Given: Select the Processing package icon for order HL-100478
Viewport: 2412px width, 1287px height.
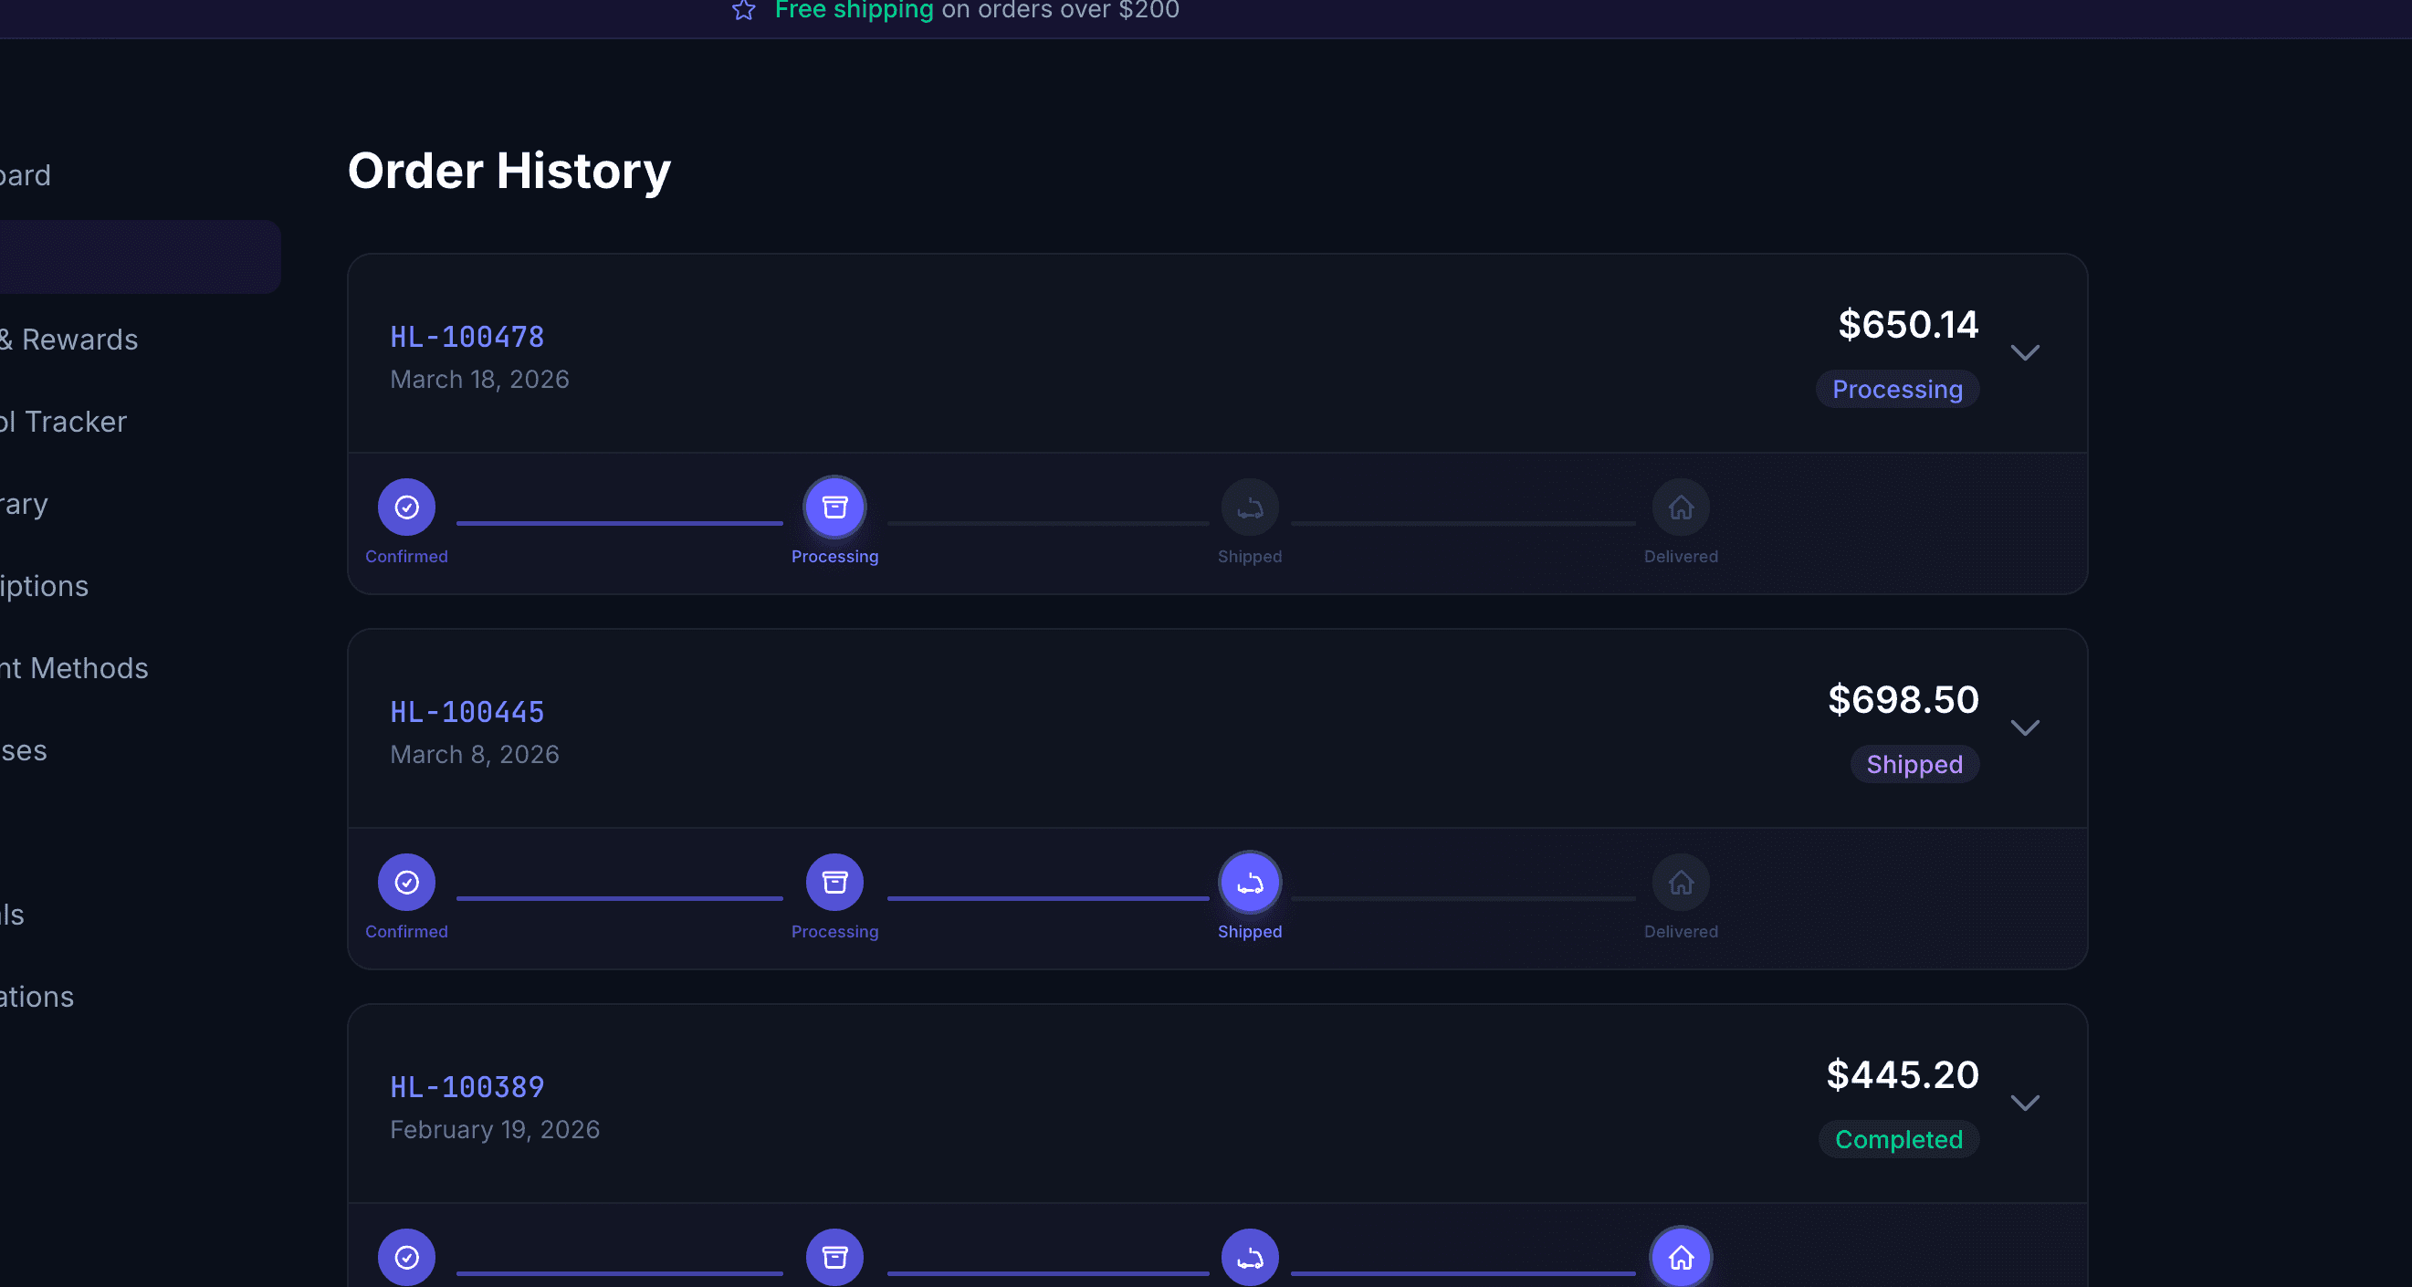Looking at the screenshot, I should tap(834, 507).
